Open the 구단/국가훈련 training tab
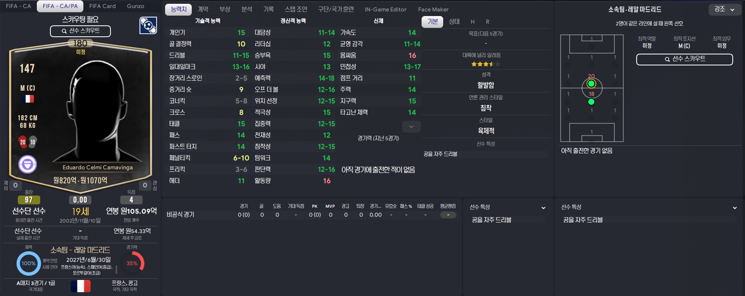 click(336, 9)
